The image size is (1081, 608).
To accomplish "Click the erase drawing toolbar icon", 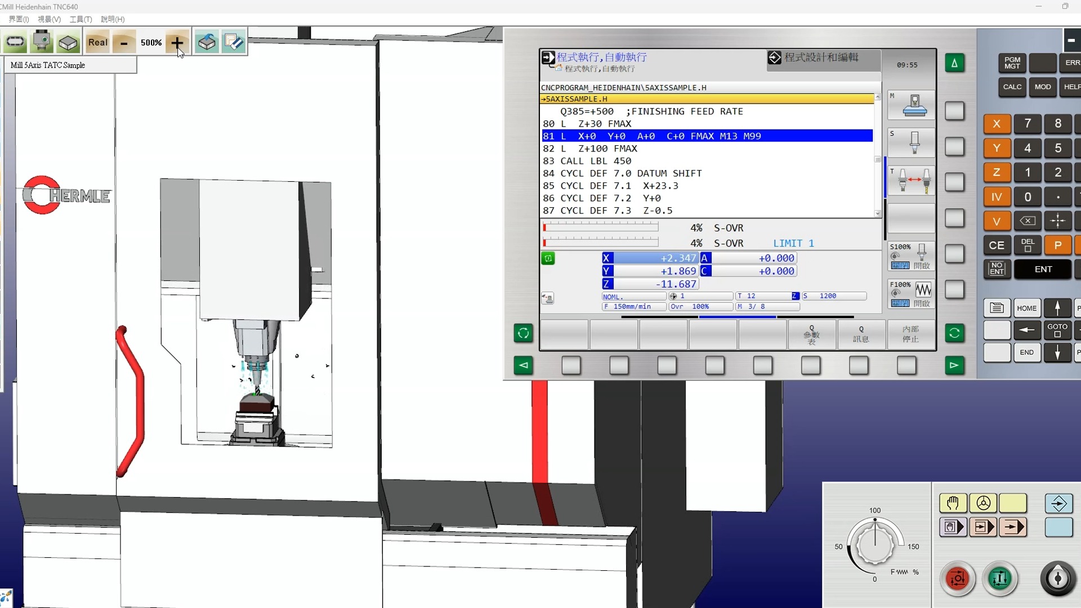I will click(233, 42).
